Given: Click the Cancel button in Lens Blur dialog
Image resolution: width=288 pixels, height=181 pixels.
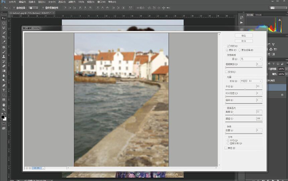Looking at the screenshot, I should click(x=243, y=41).
